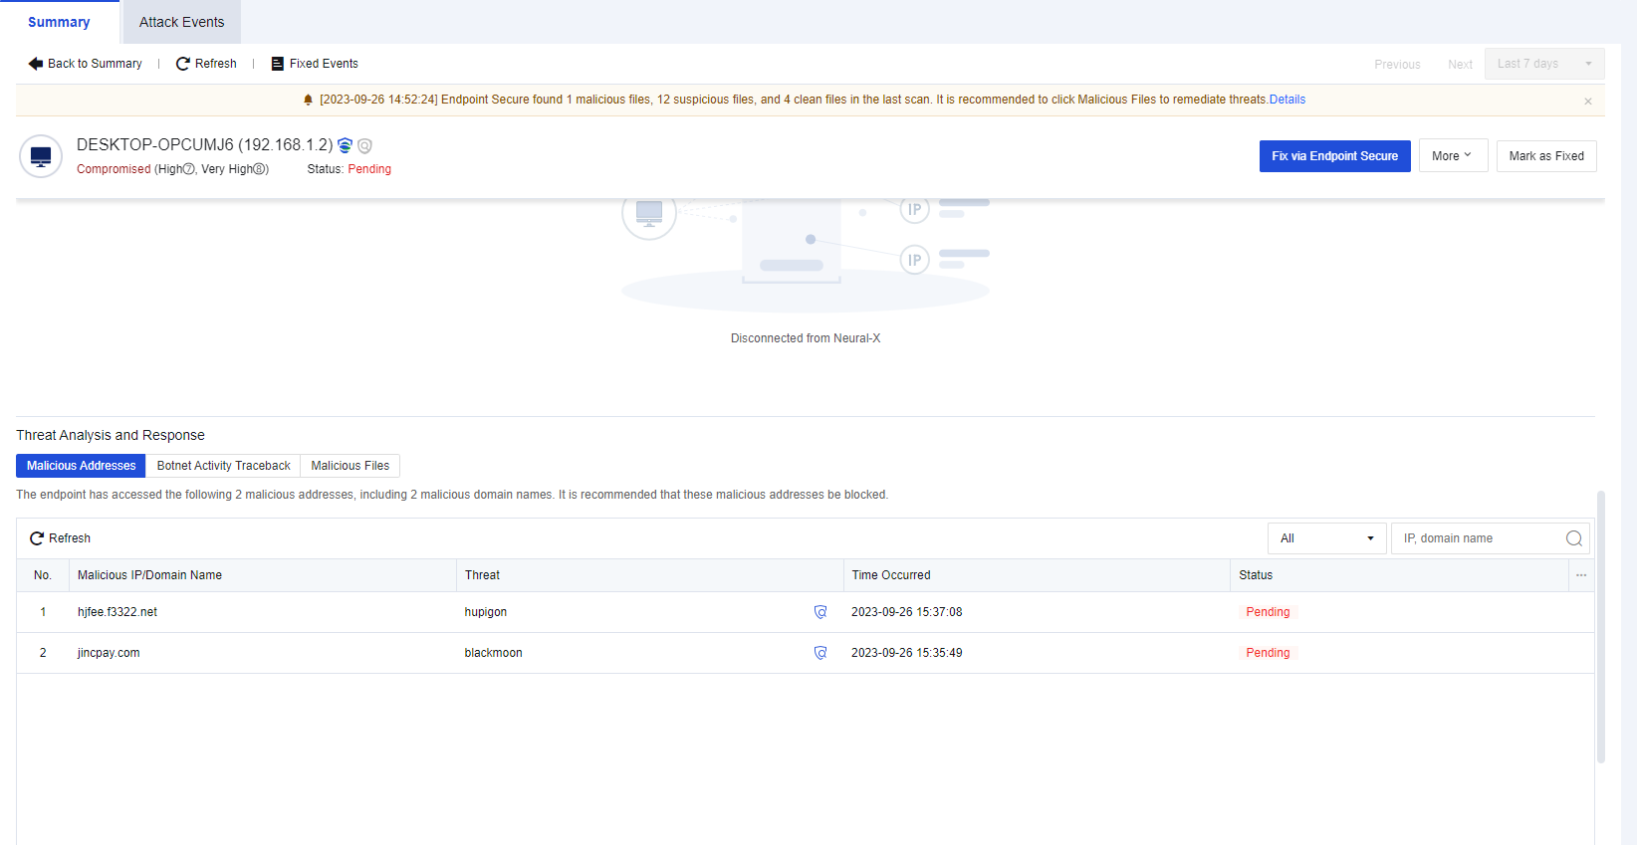The width and height of the screenshot is (1637, 845).
Task: Open Botnet Activity Traceback tab
Action: [223, 466]
